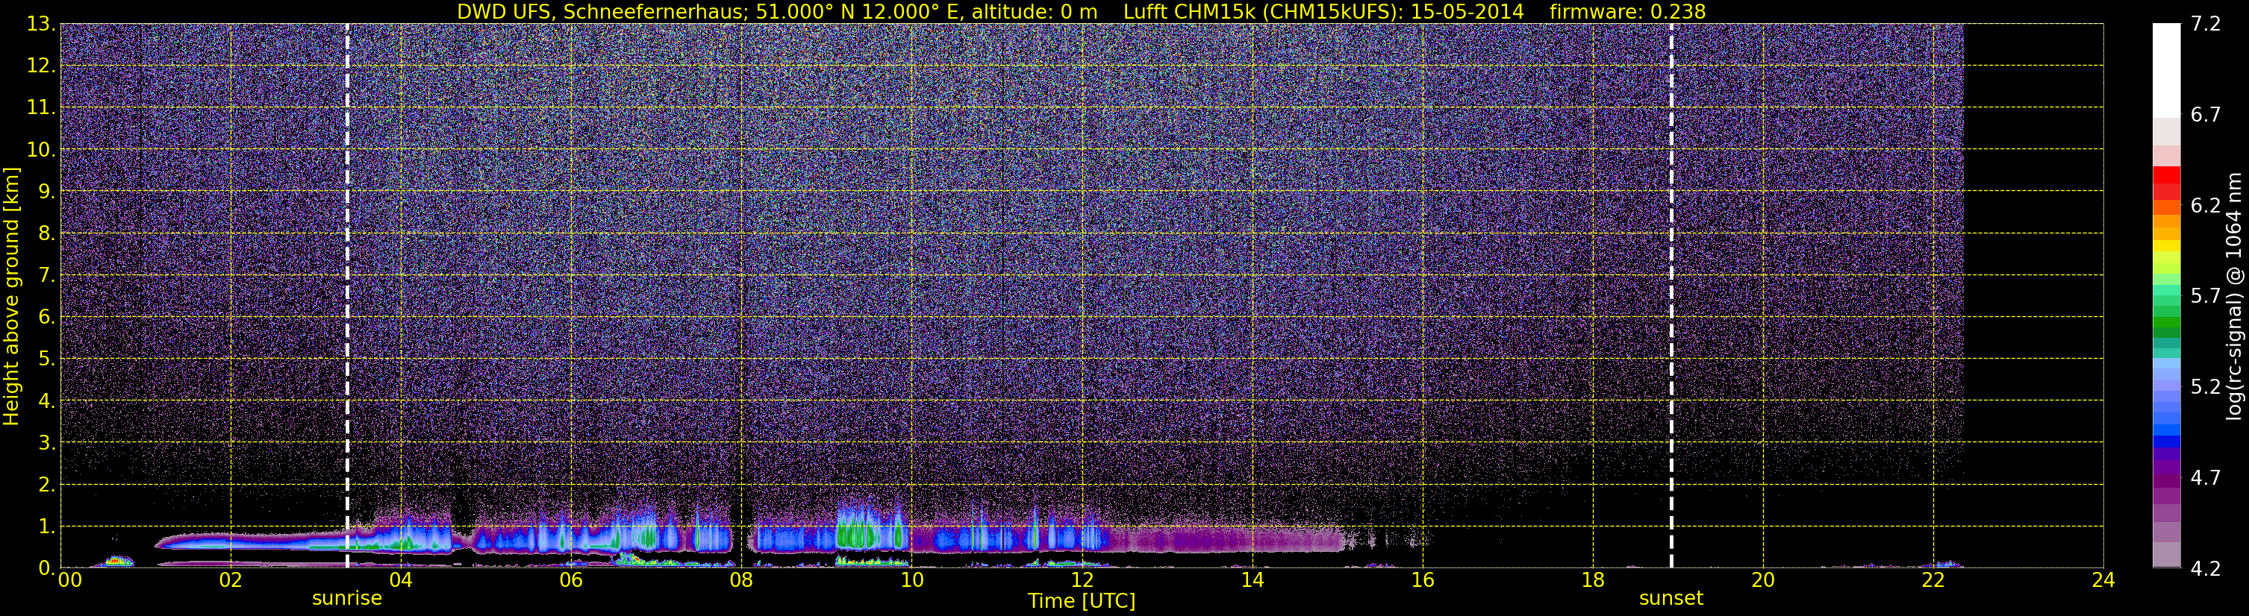The width and height of the screenshot is (2249, 616).
Task: Click the height axis tick label '0.'
Action: click(46, 568)
